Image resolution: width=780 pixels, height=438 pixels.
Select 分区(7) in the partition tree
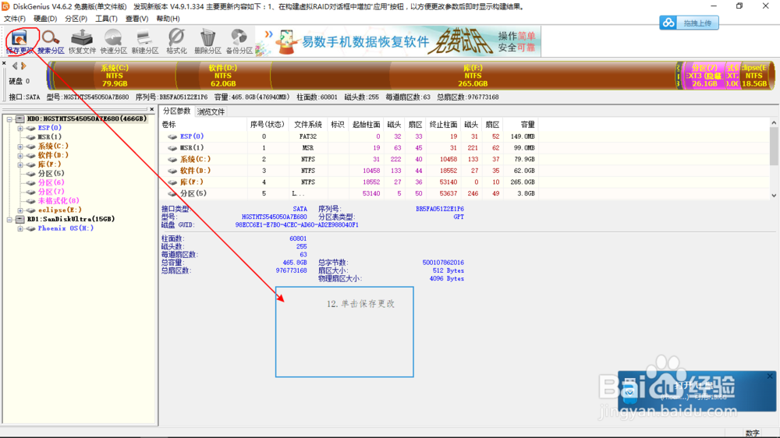[x=51, y=192]
